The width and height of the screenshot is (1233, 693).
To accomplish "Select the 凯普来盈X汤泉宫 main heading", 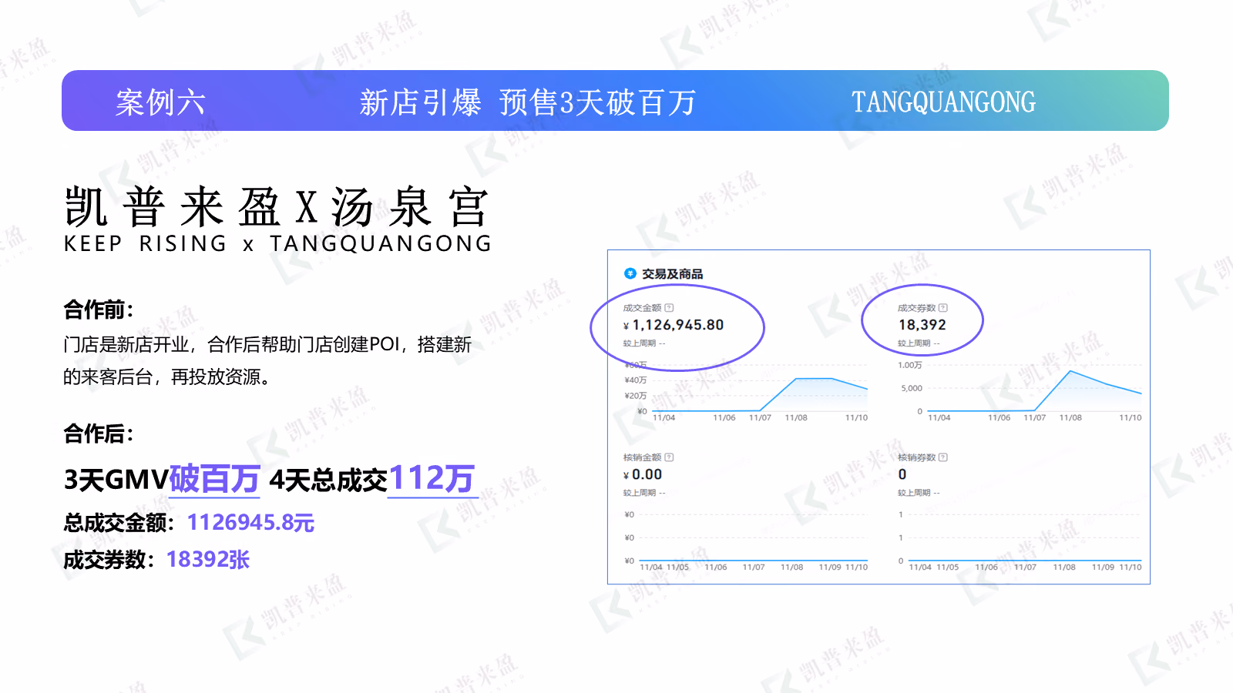I will 276,207.
